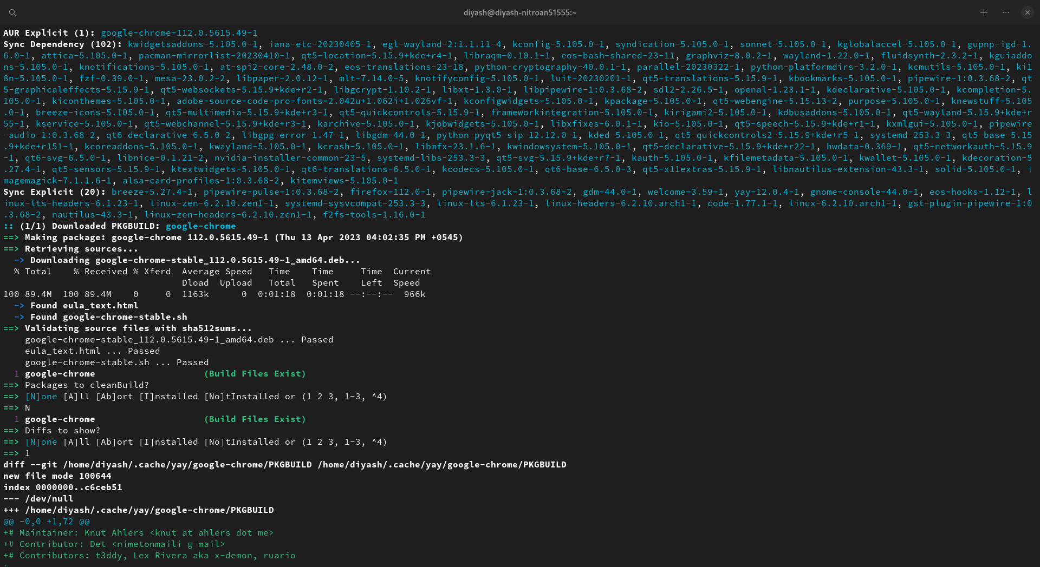Click the --- /dev/null line

click(x=38, y=499)
